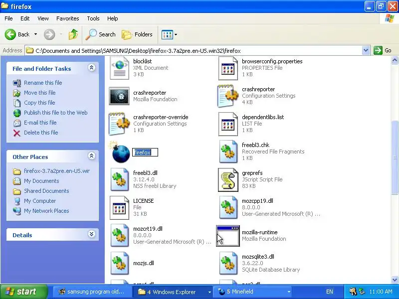Select the mozilla-runtime application icon
Viewport: 399px width, 299px height.
click(x=228, y=236)
